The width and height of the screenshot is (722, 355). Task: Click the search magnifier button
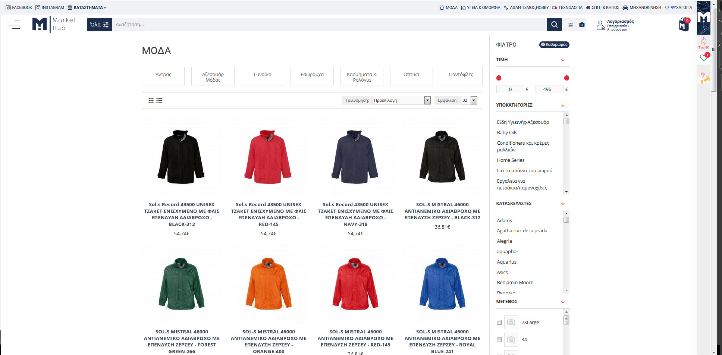point(554,25)
